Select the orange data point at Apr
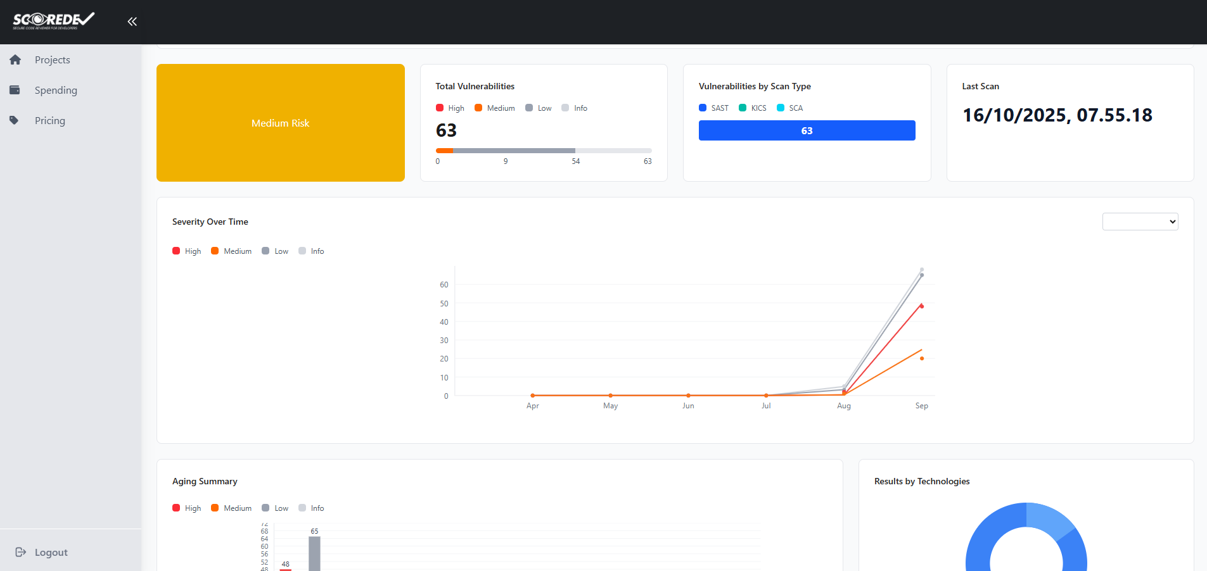The image size is (1207, 571). pos(533,396)
